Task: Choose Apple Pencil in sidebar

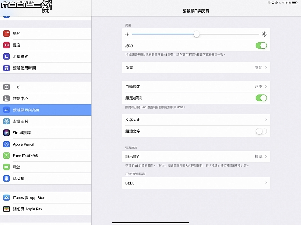Action: pyautogui.click(x=46, y=144)
